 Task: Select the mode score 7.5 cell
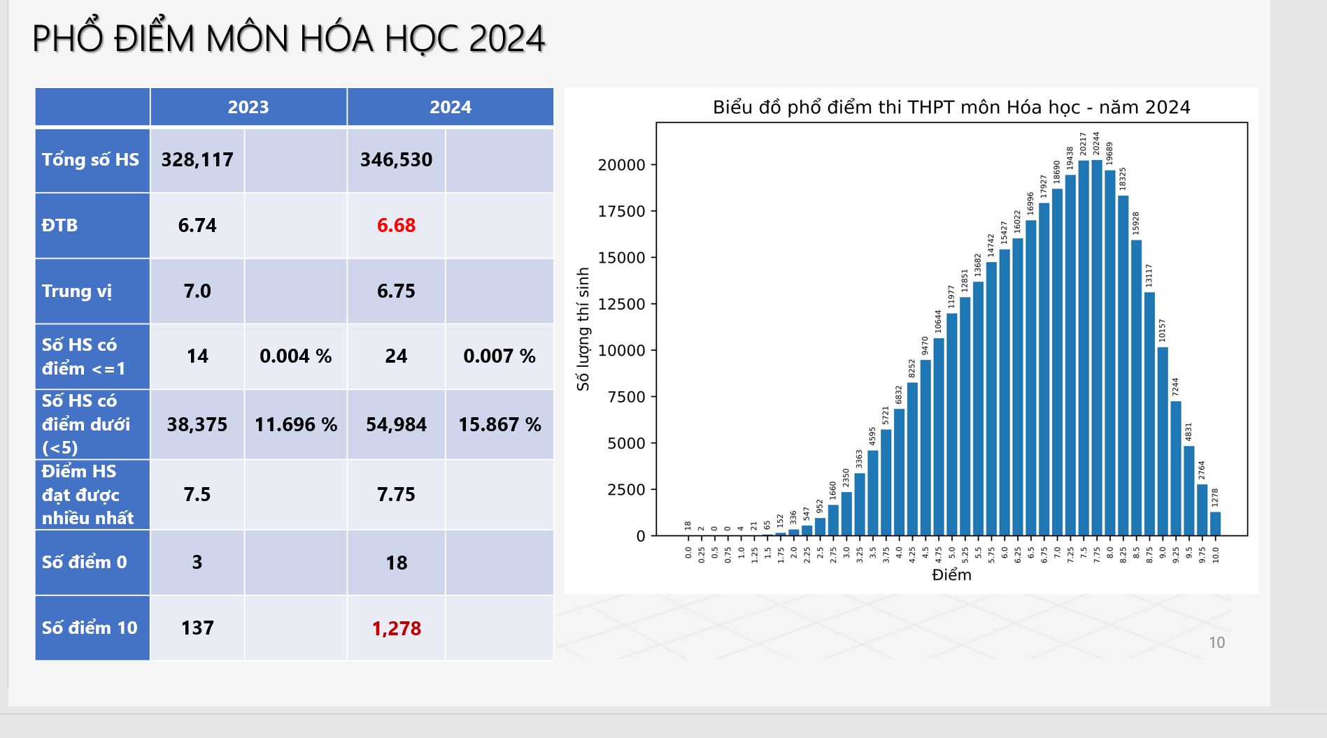point(197,494)
